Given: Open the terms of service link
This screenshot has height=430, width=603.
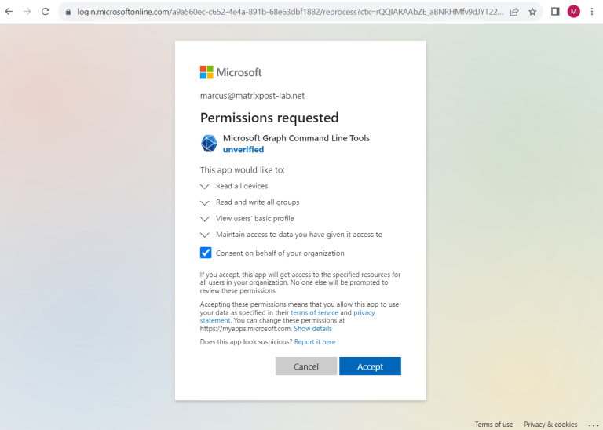Looking at the screenshot, I should tap(314, 312).
